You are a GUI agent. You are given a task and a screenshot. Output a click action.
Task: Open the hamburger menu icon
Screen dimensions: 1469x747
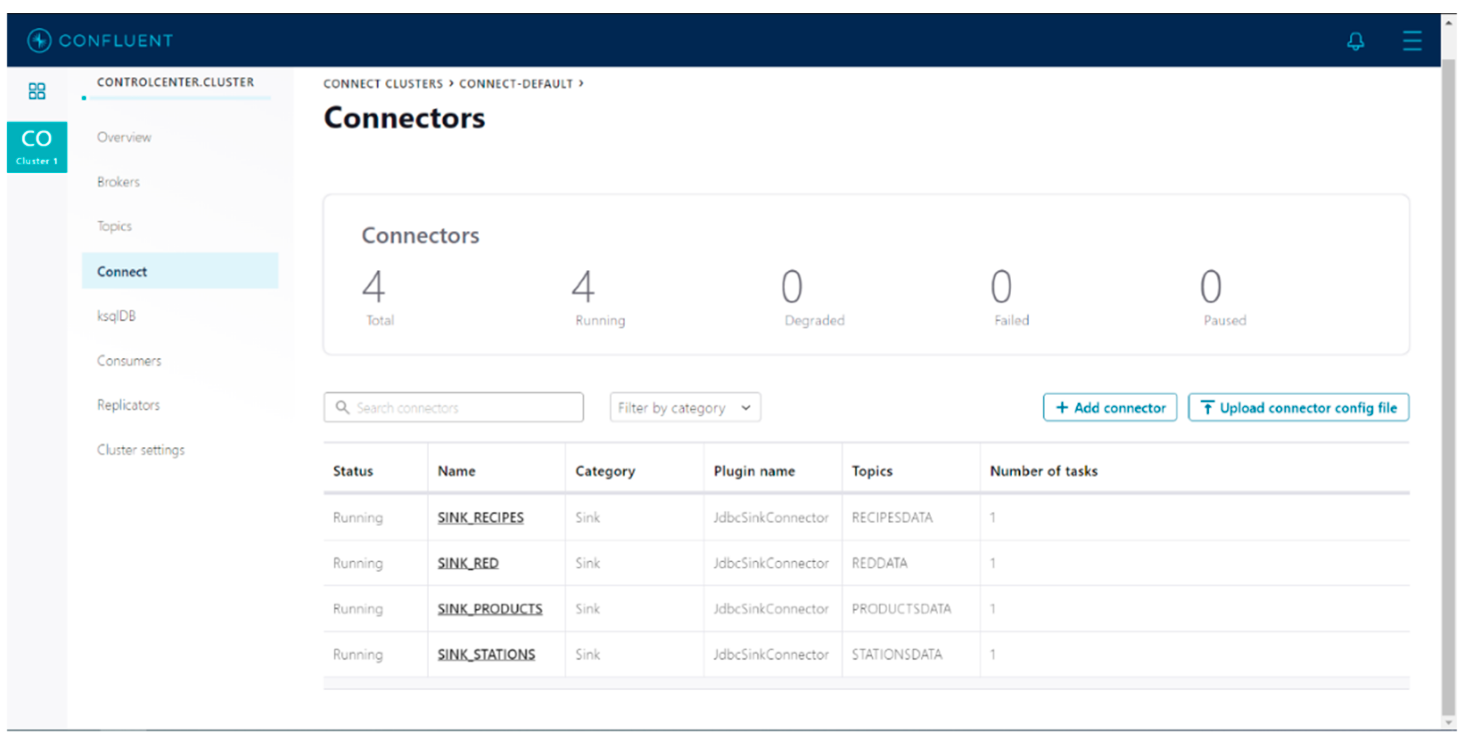click(x=1412, y=41)
